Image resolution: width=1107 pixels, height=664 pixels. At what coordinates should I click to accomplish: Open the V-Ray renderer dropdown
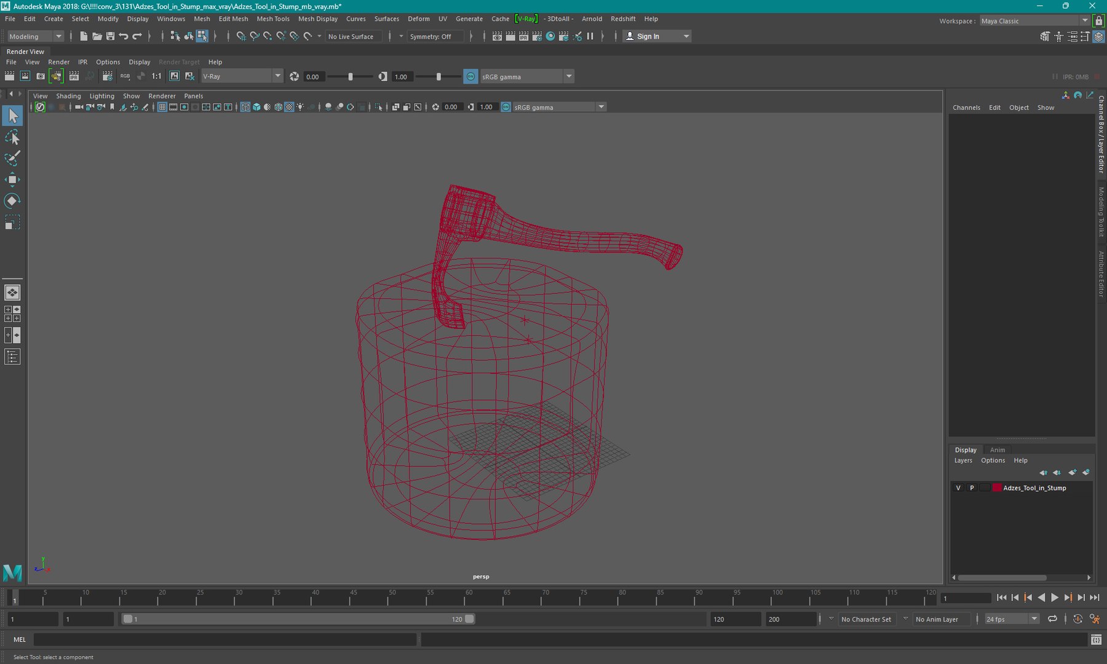242,76
